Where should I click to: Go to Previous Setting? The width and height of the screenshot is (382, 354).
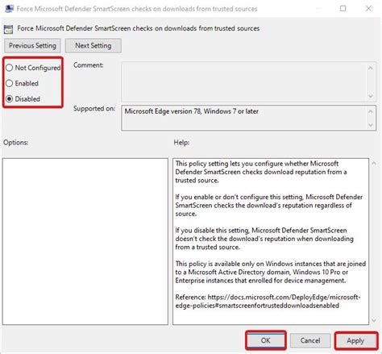32,46
